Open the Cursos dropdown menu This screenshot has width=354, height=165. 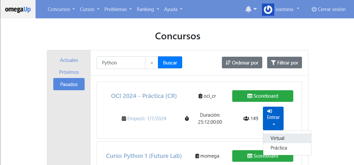tap(89, 9)
